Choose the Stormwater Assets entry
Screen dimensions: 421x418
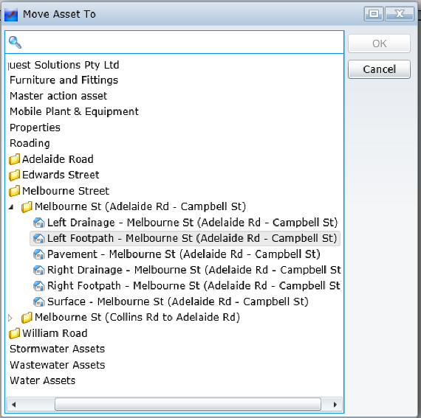pyautogui.click(x=57, y=349)
